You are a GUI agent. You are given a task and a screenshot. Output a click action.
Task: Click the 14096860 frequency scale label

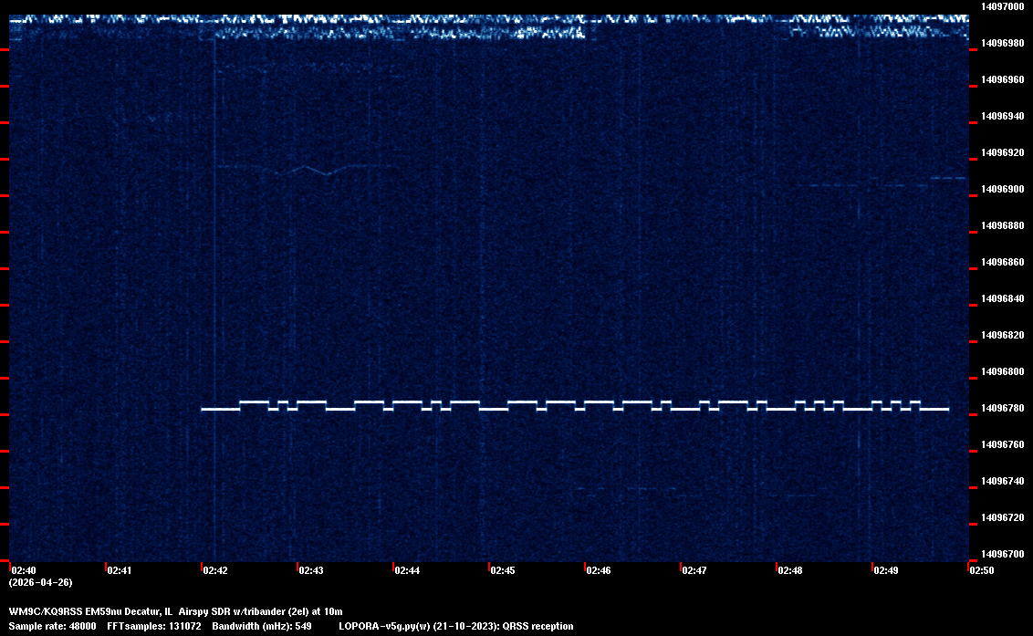pos(1001,262)
